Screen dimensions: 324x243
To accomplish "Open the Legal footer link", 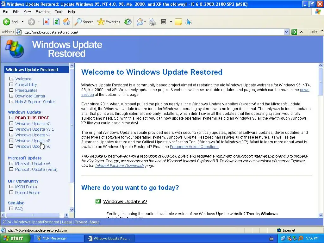I will point(67,222).
